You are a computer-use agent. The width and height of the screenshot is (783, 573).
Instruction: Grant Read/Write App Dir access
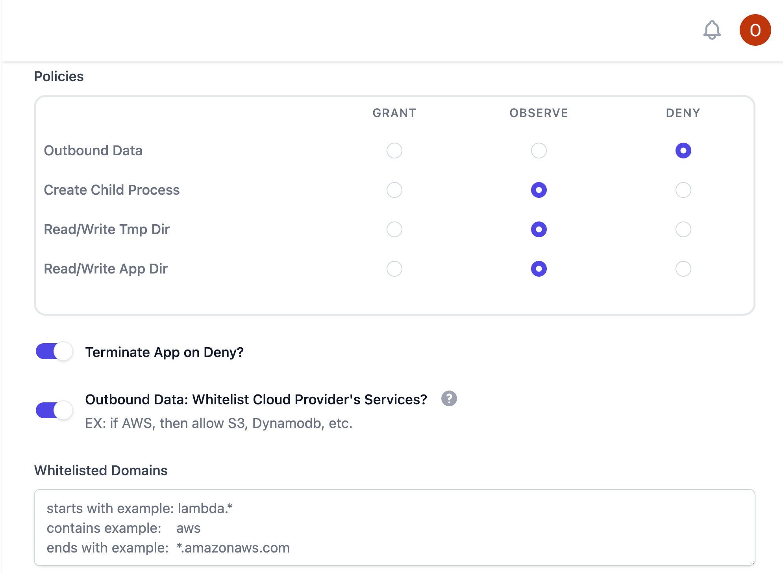pos(394,269)
